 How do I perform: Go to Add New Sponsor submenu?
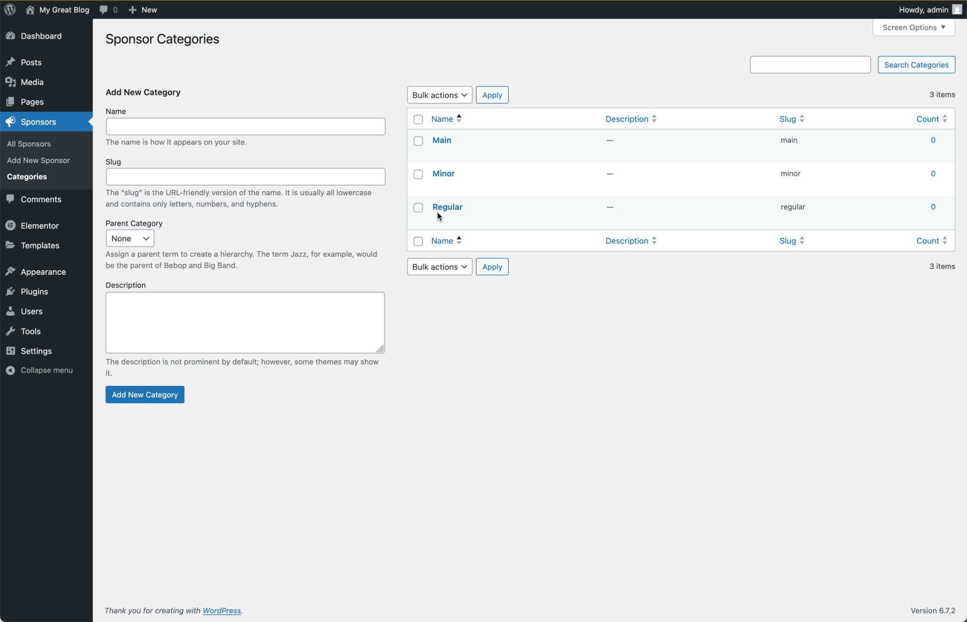point(39,161)
